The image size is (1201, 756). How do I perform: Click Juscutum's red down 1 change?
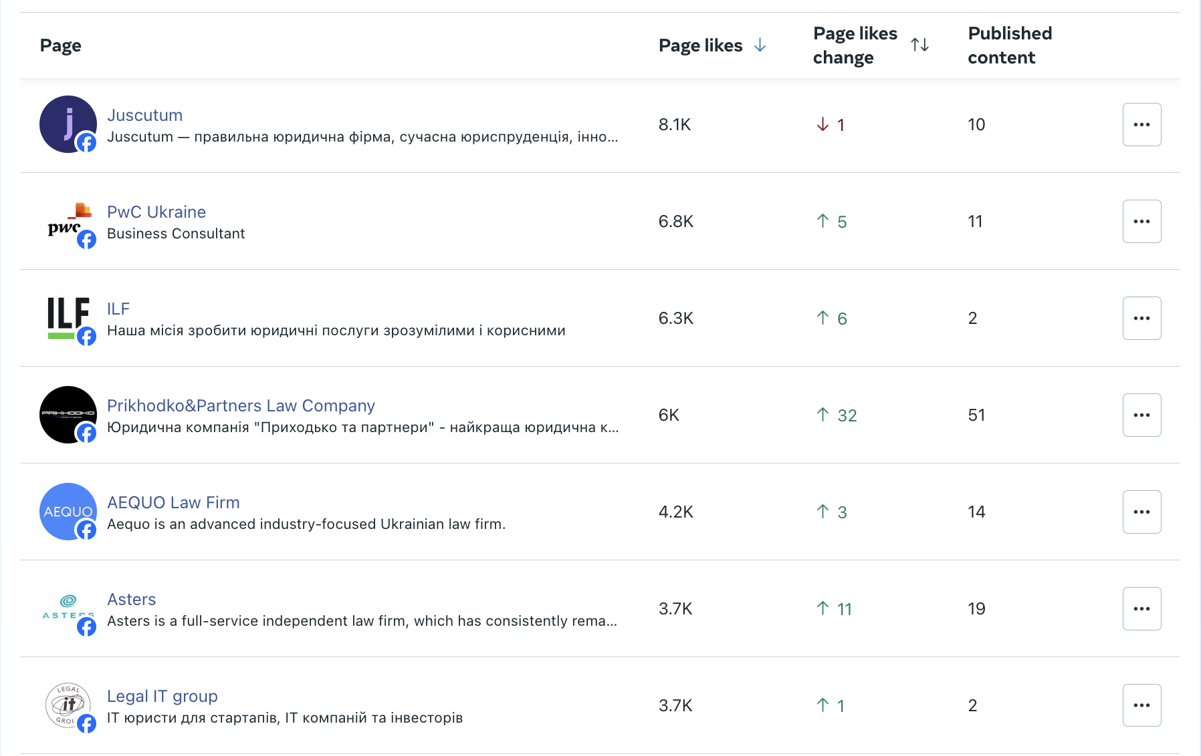(831, 125)
